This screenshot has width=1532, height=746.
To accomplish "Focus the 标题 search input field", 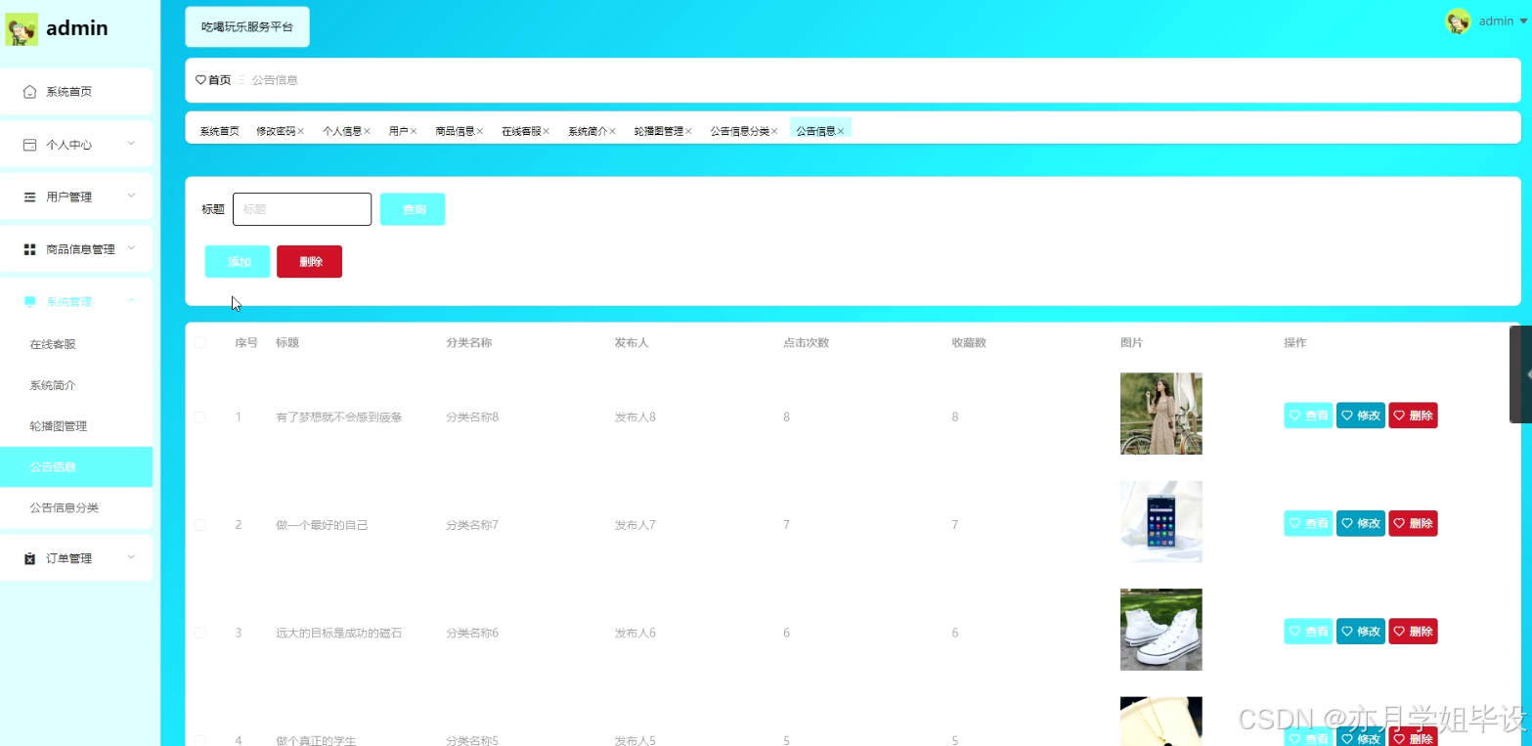I will coord(302,209).
